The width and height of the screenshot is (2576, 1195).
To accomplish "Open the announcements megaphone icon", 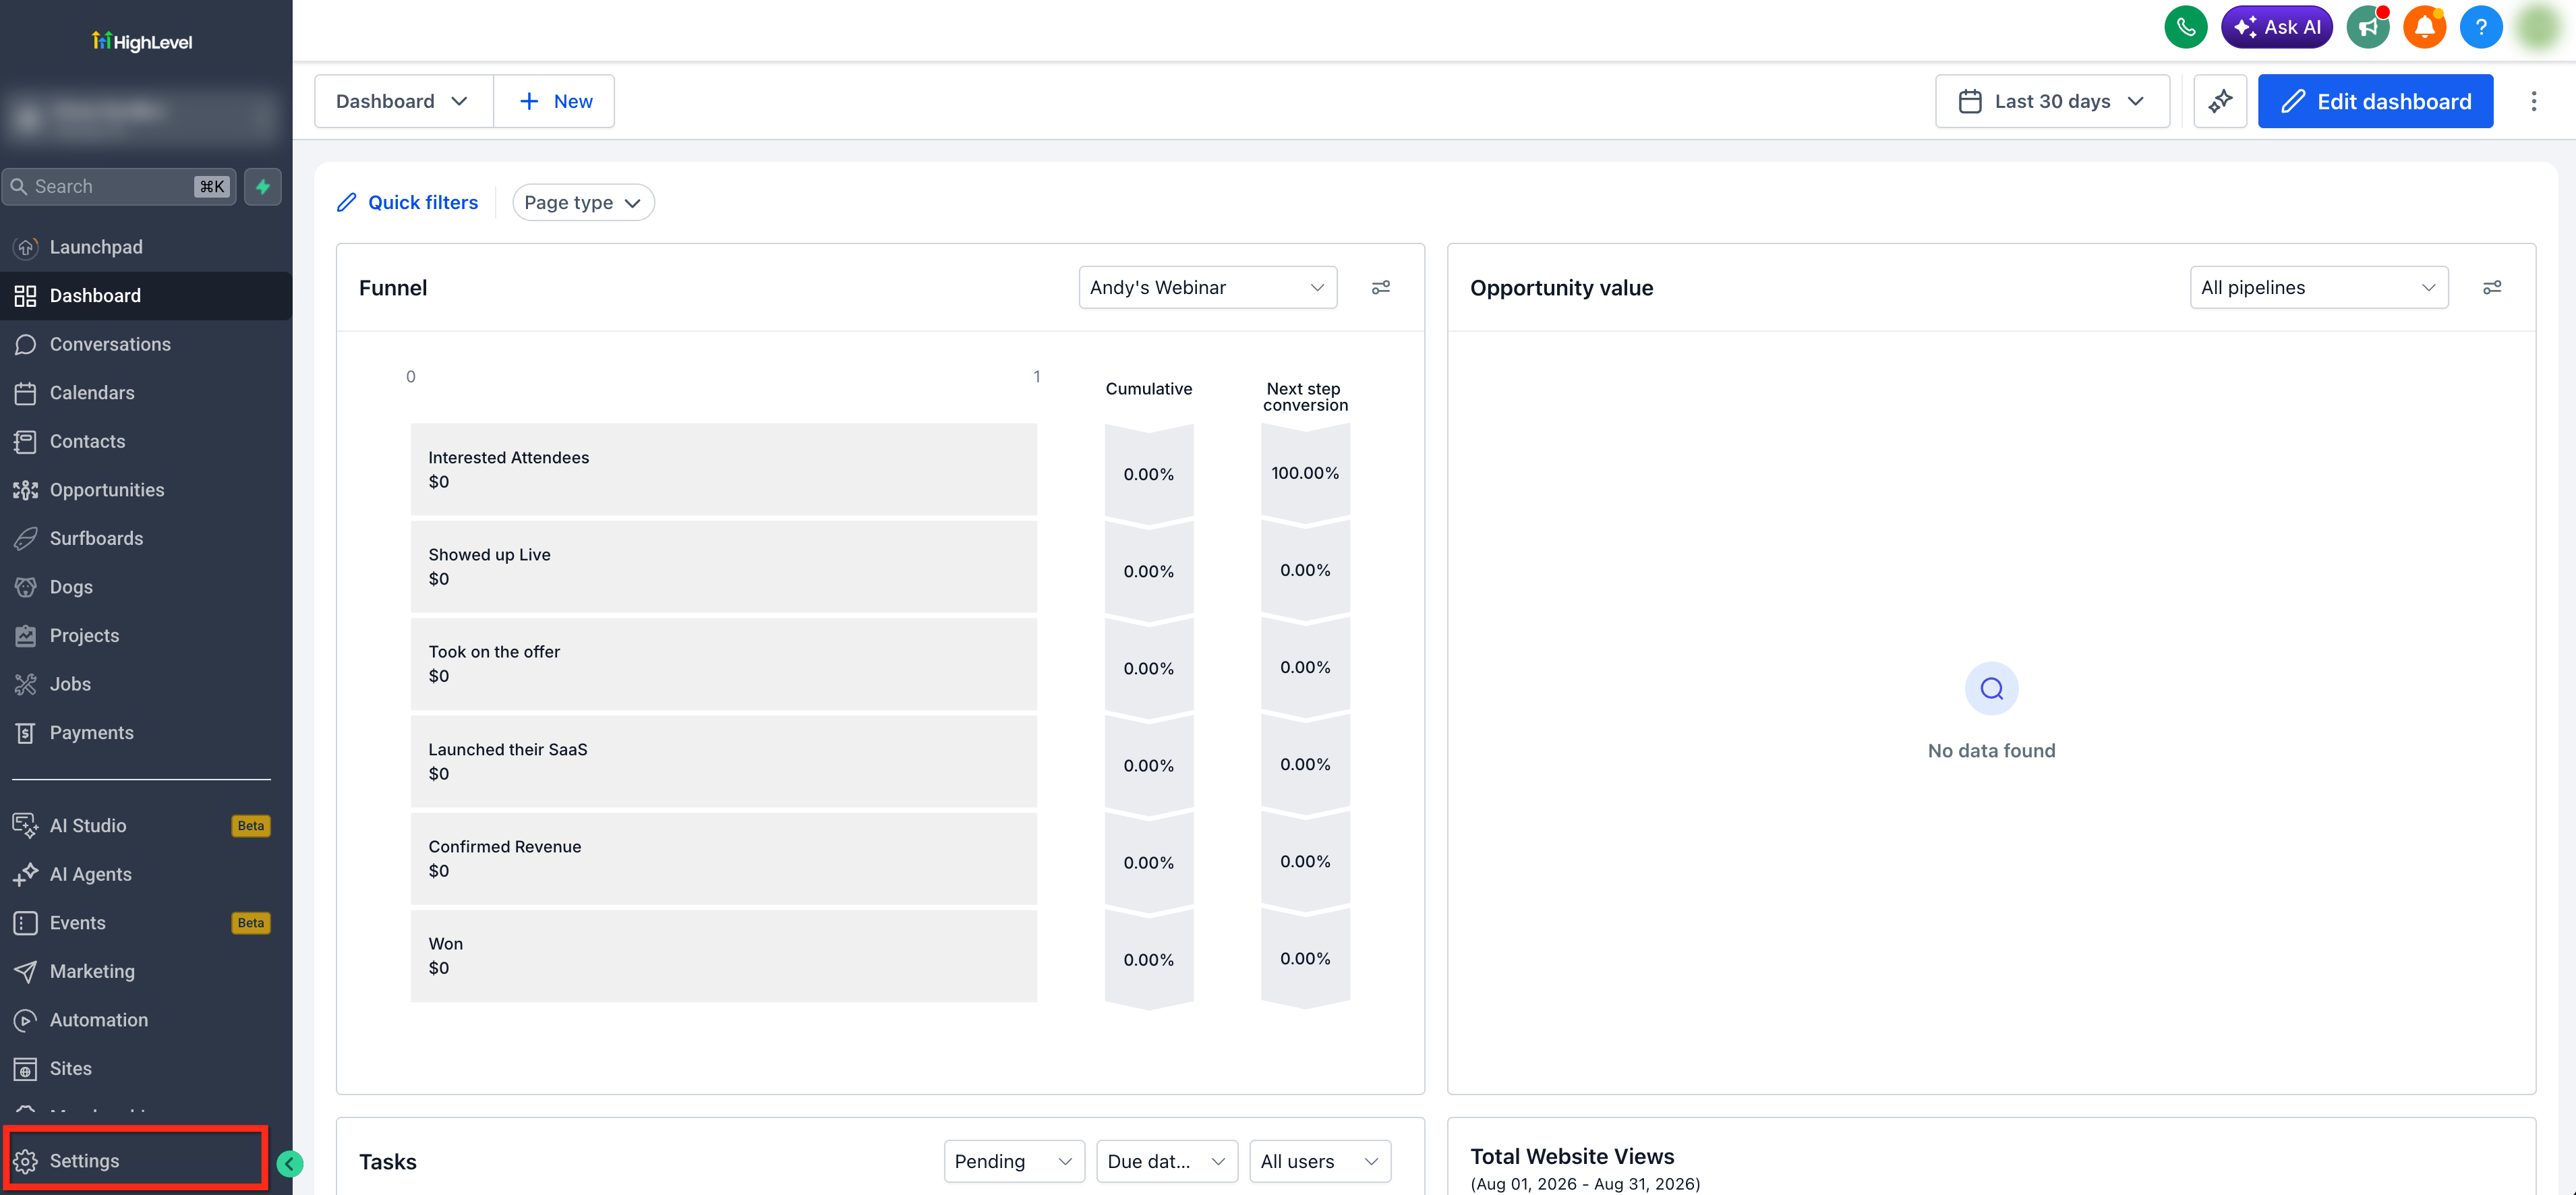I will click(x=2368, y=27).
